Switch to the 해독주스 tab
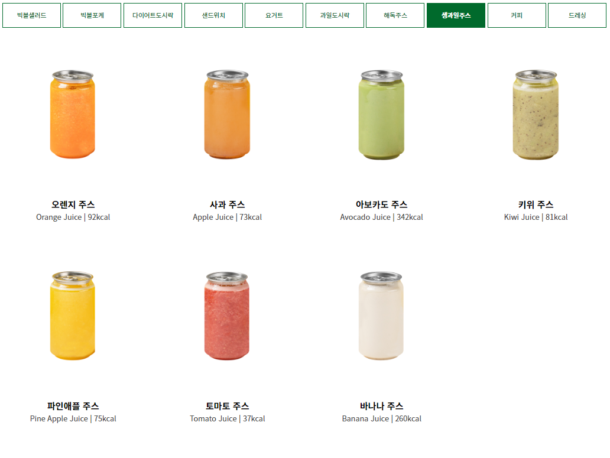Viewport: 610px width, 458px height. click(x=395, y=15)
